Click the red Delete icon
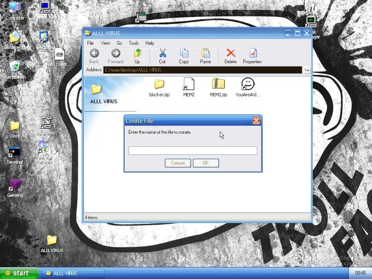372x279 pixels. (x=231, y=56)
